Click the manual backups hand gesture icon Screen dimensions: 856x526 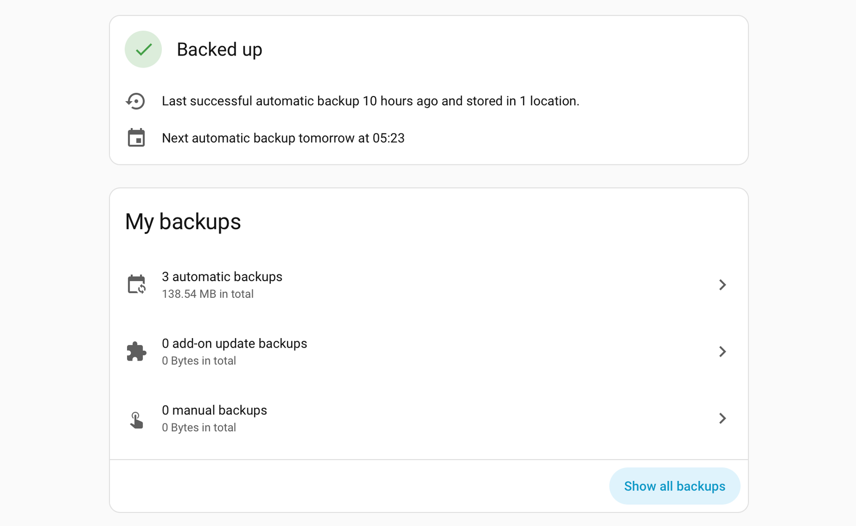coord(136,419)
